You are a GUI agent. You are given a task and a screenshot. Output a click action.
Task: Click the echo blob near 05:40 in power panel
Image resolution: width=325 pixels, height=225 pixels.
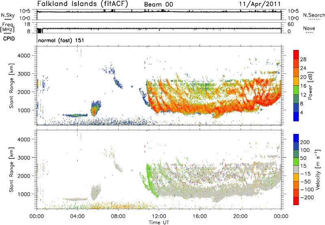pos(95,109)
